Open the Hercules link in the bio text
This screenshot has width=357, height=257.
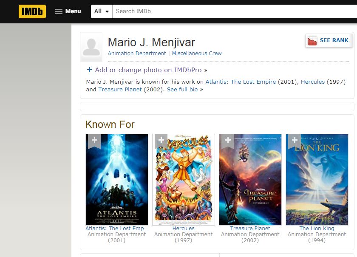(x=313, y=82)
